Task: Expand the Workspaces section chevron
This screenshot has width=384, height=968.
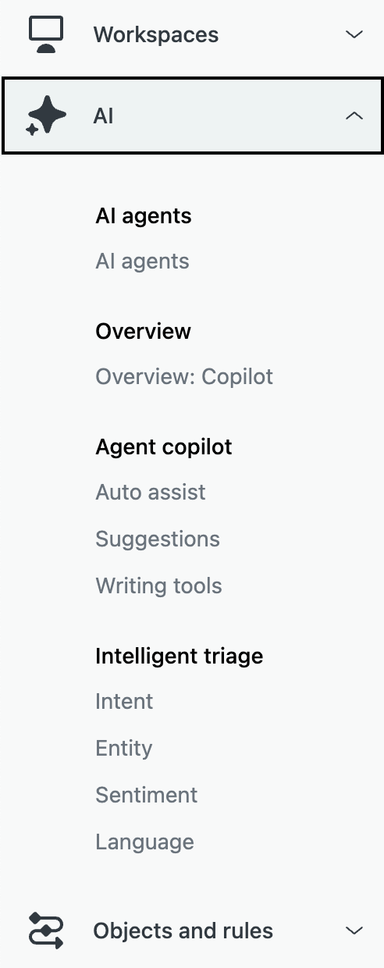Action: coord(354,34)
